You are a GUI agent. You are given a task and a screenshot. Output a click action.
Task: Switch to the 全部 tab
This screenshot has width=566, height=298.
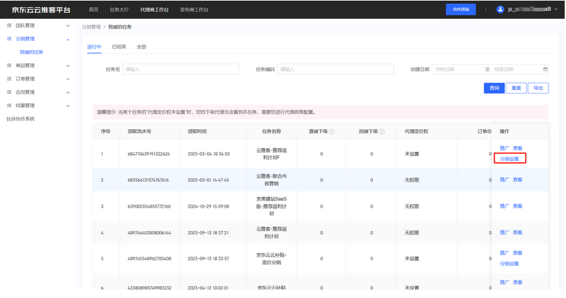point(141,47)
